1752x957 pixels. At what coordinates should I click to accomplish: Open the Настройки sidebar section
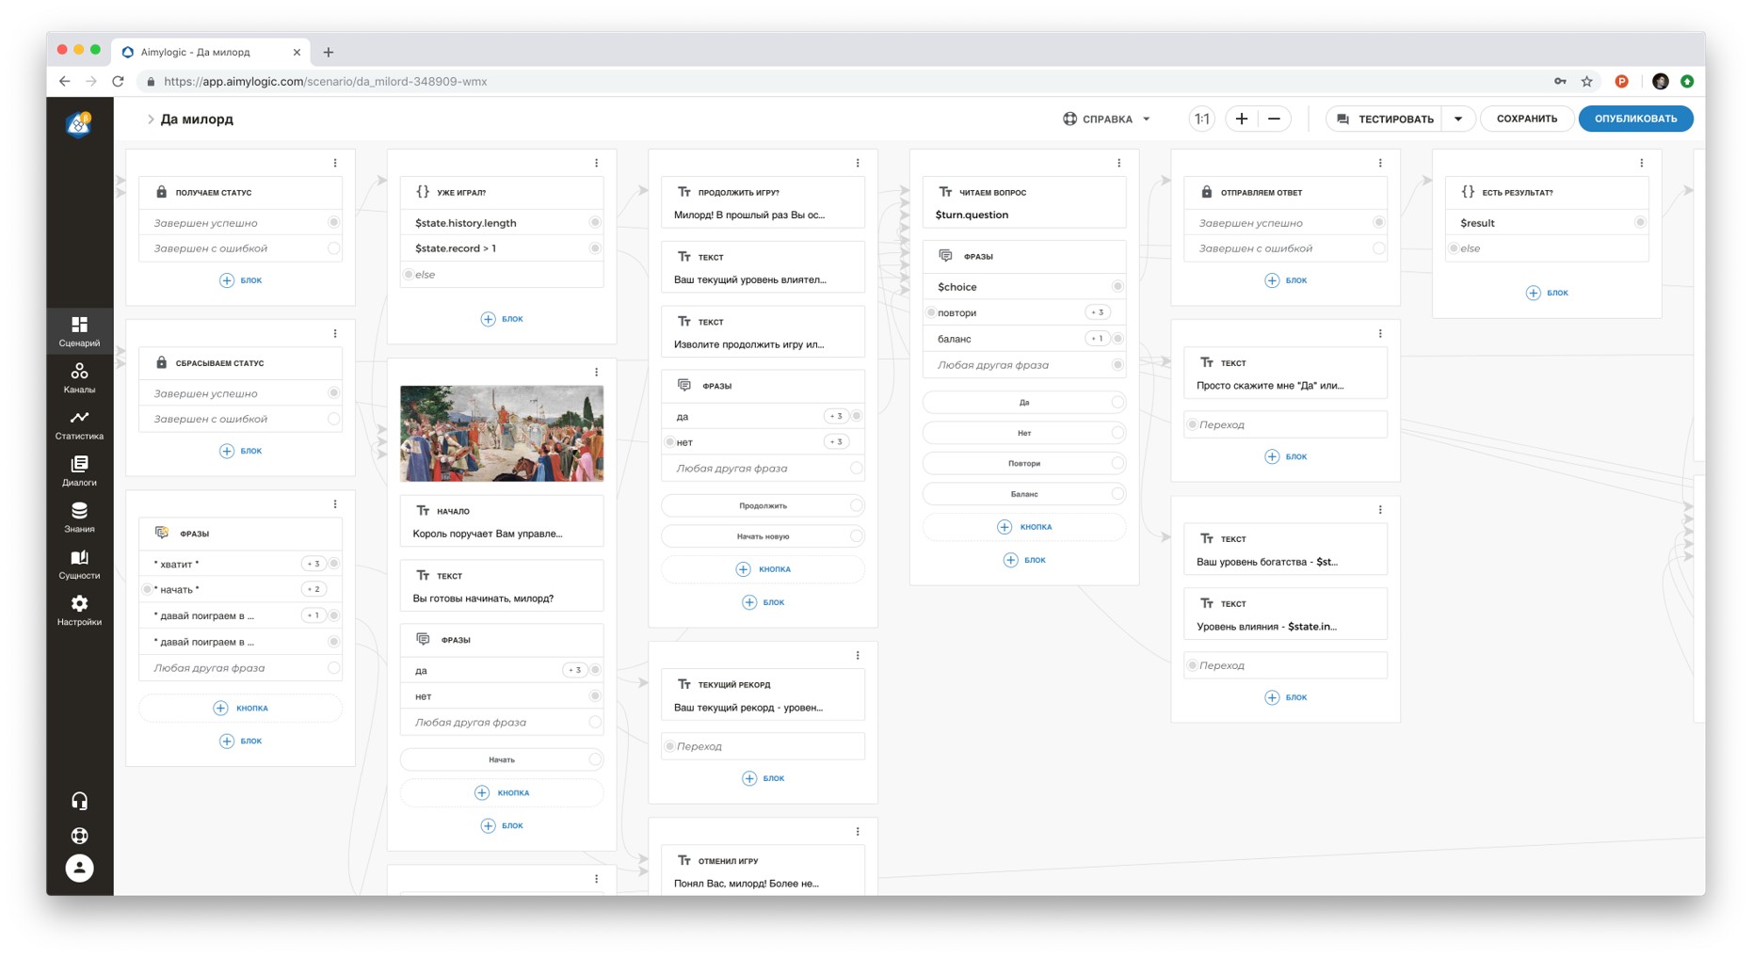[79, 610]
